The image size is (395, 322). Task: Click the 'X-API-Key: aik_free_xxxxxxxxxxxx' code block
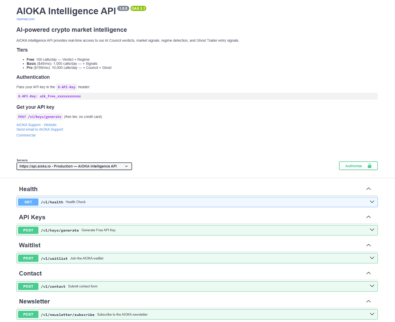click(197, 96)
